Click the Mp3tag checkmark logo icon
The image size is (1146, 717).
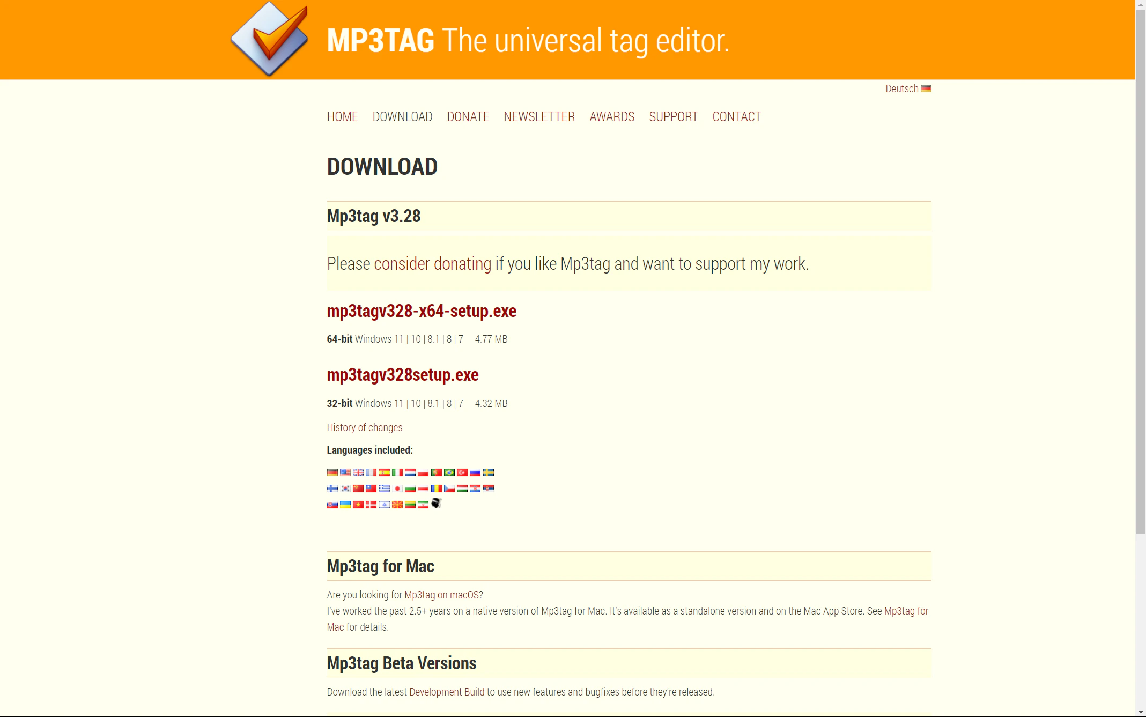click(269, 39)
